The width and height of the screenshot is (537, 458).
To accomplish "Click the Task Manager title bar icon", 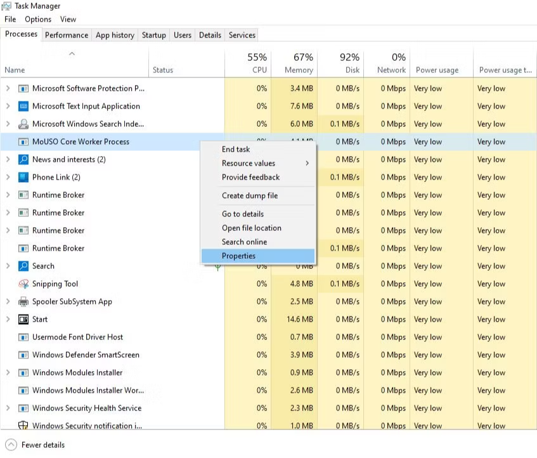I will [6, 6].
